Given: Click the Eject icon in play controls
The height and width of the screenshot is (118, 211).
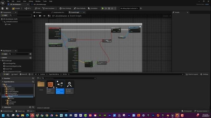Looking at the screenshot, I should click(x=112, y=9).
